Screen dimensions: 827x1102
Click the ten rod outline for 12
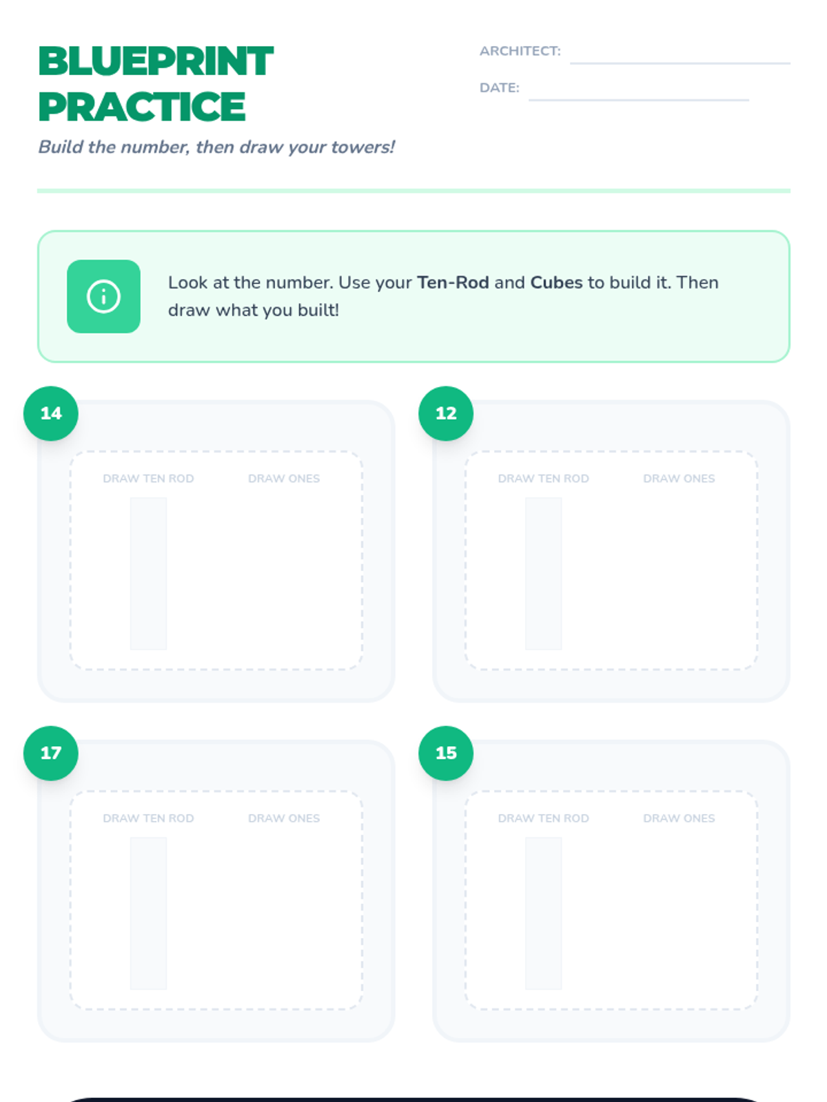pos(543,574)
